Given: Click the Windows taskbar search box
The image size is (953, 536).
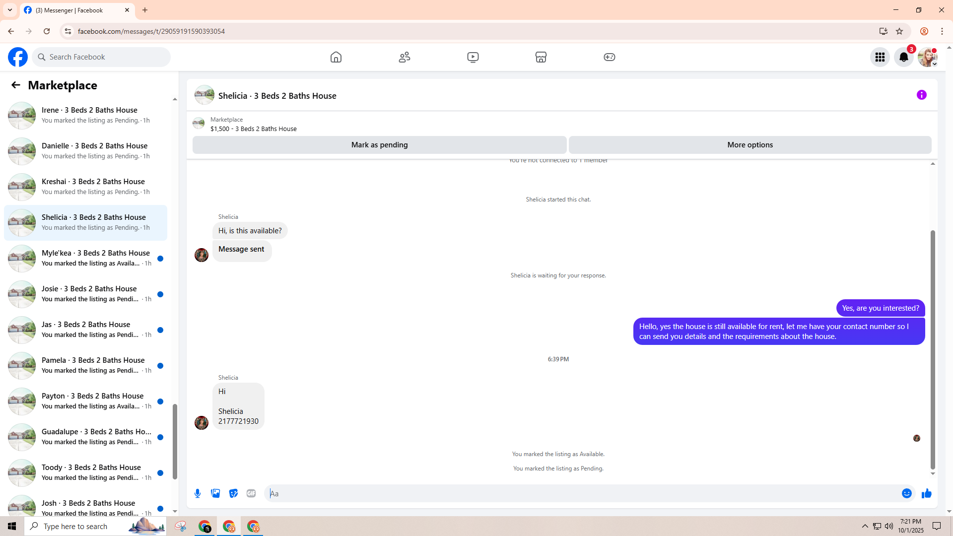Looking at the screenshot, I should (95, 526).
